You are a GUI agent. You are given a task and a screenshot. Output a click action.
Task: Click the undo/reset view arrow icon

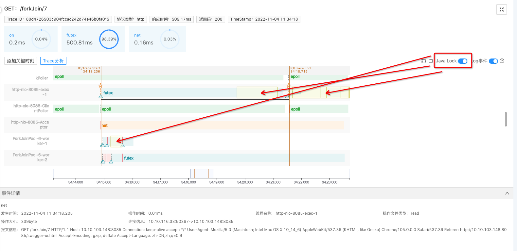tap(431, 61)
